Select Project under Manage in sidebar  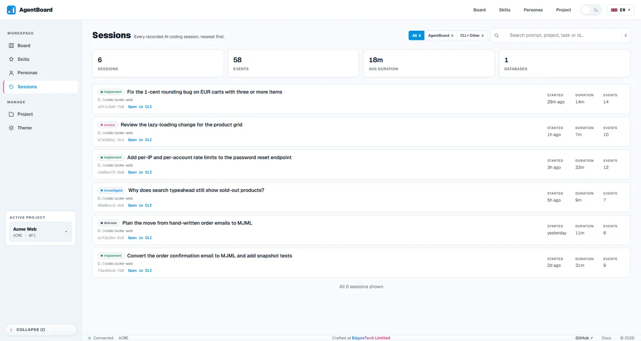pos(40,114)
